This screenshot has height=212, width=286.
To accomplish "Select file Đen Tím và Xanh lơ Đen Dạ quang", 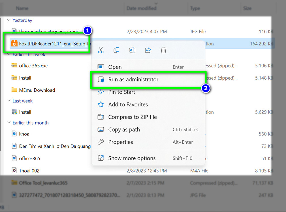I will (x=55, y=146).
